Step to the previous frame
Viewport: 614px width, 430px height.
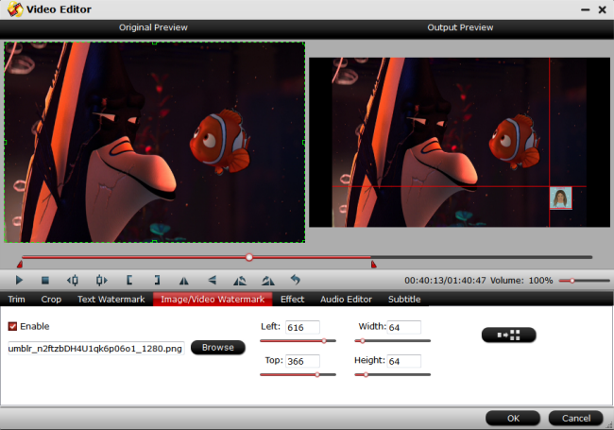[x=73, y=280]
